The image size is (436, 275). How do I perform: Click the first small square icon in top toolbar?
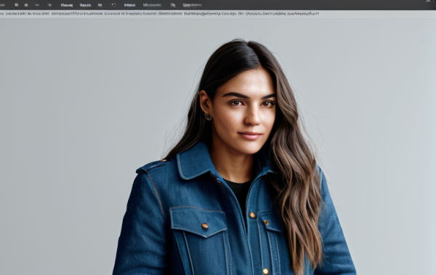pos(17,5)
